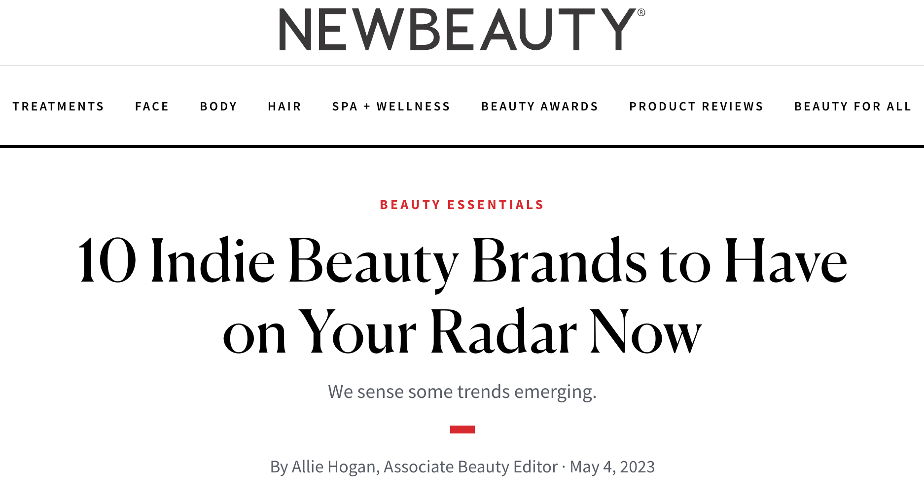Open the Beauty Awards page
Viewport: 924px width, 502px height.
(x=539, y=107)
